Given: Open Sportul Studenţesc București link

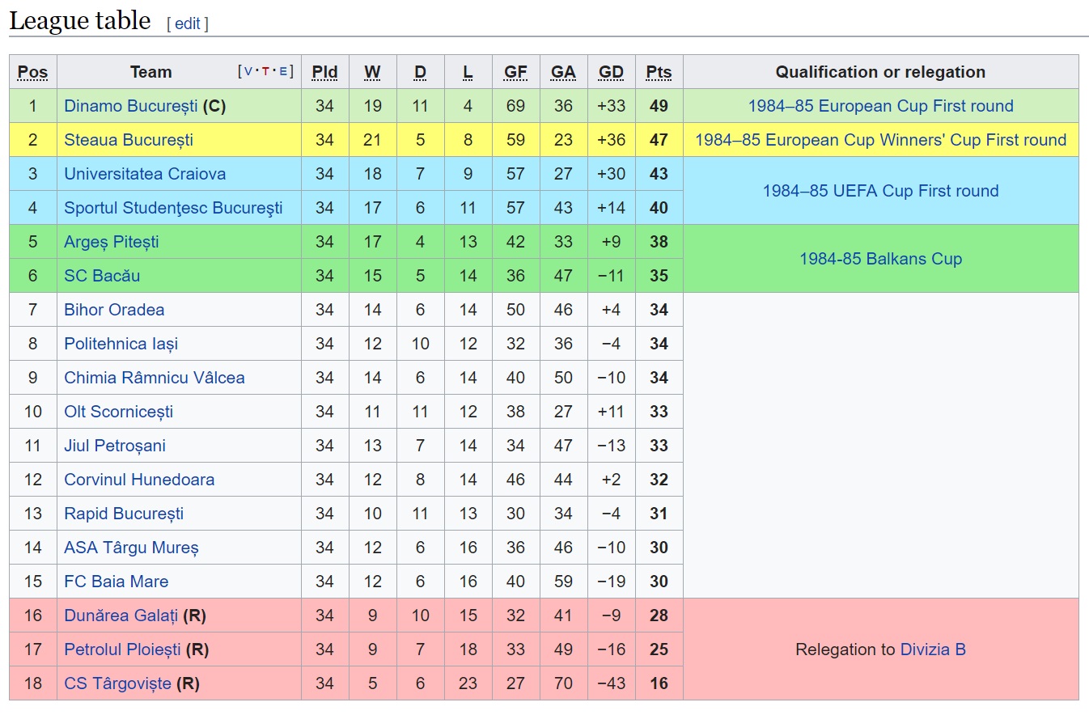Looking at the screenshot, I should (x=173, y=208).
